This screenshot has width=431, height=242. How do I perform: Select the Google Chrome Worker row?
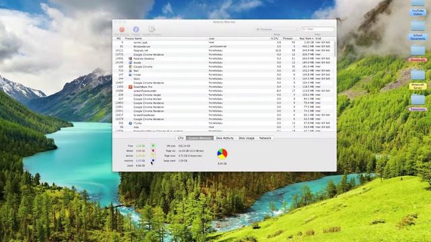pos(224,99)
